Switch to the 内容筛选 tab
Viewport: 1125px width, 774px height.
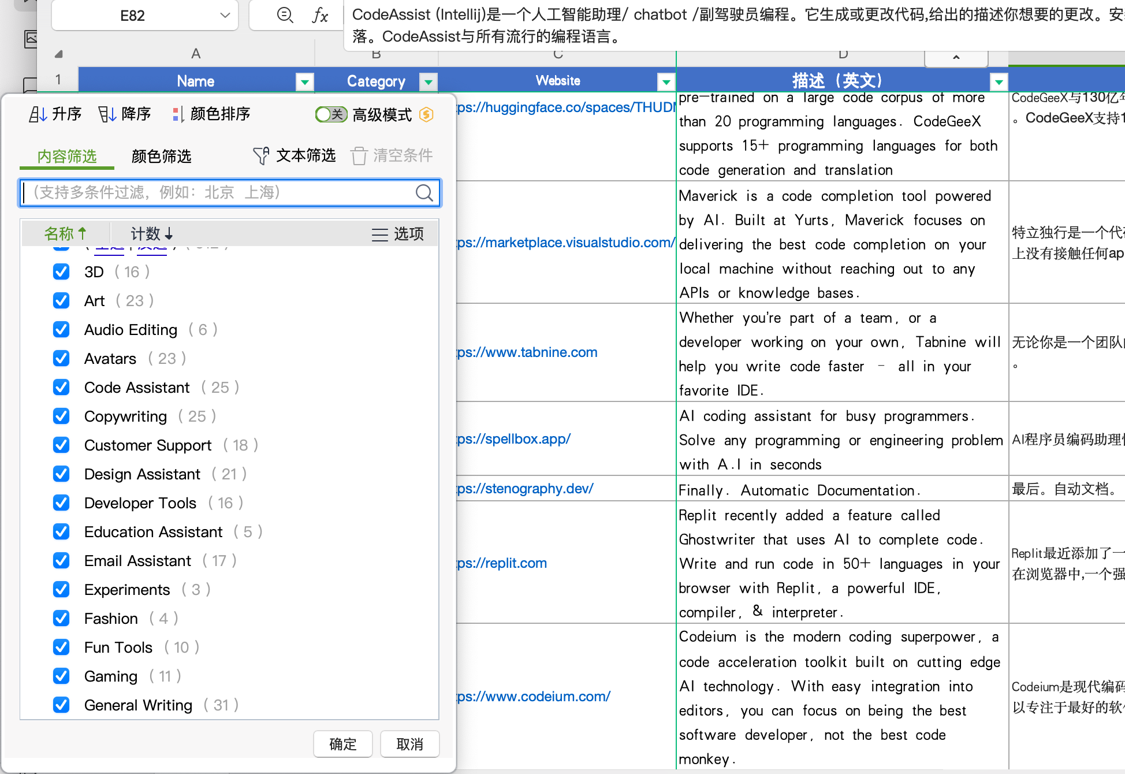click(67, 156)
